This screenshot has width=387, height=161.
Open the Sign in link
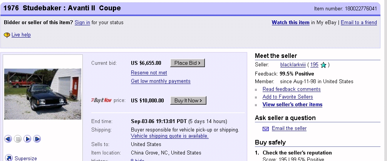(82, 23)
